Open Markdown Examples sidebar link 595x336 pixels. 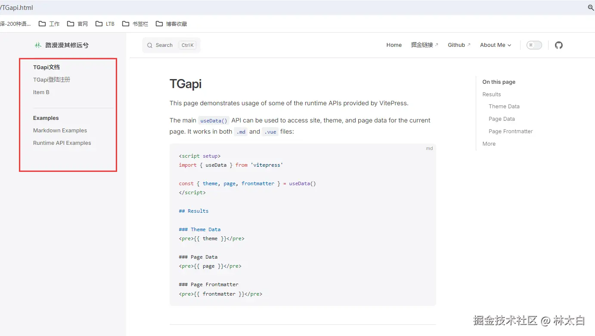point(60,130)
